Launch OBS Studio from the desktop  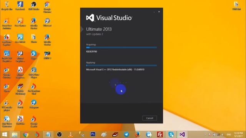(x=34, y=6)
